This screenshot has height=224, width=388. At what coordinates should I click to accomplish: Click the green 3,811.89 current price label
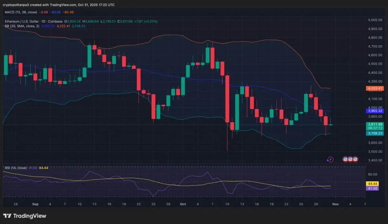pyautogui.click(x=374, y=124)
